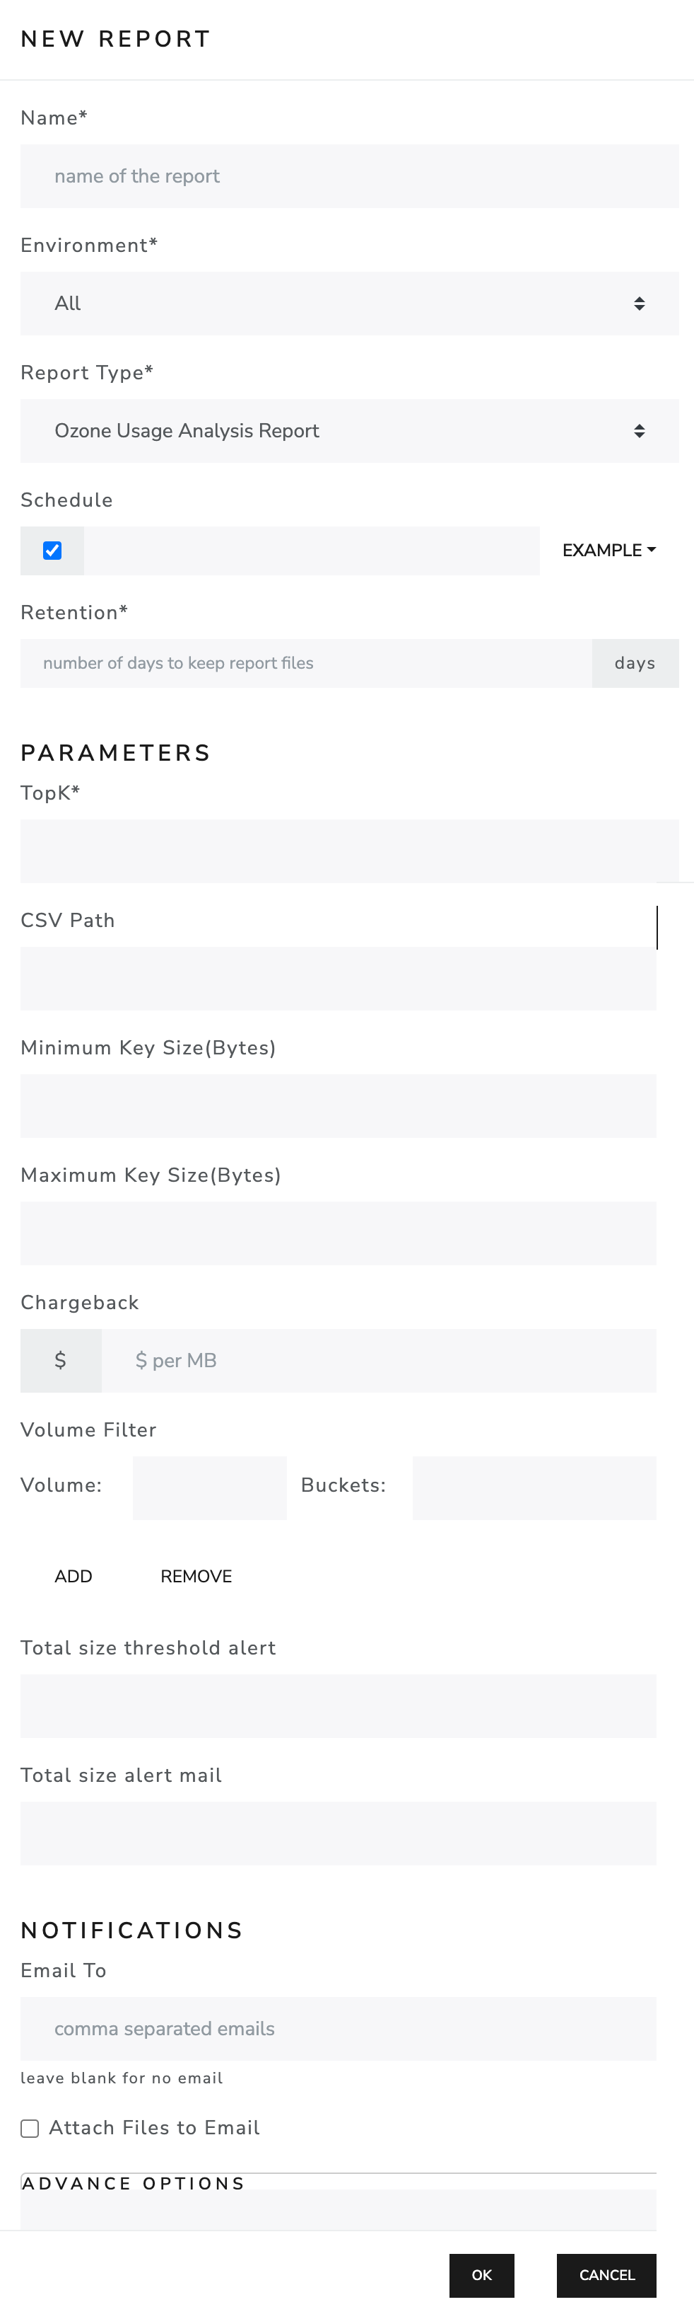Uncheck the Schedule checkbox
The height and width of the screenshot is (2319, 694).
tap(52, 551)
